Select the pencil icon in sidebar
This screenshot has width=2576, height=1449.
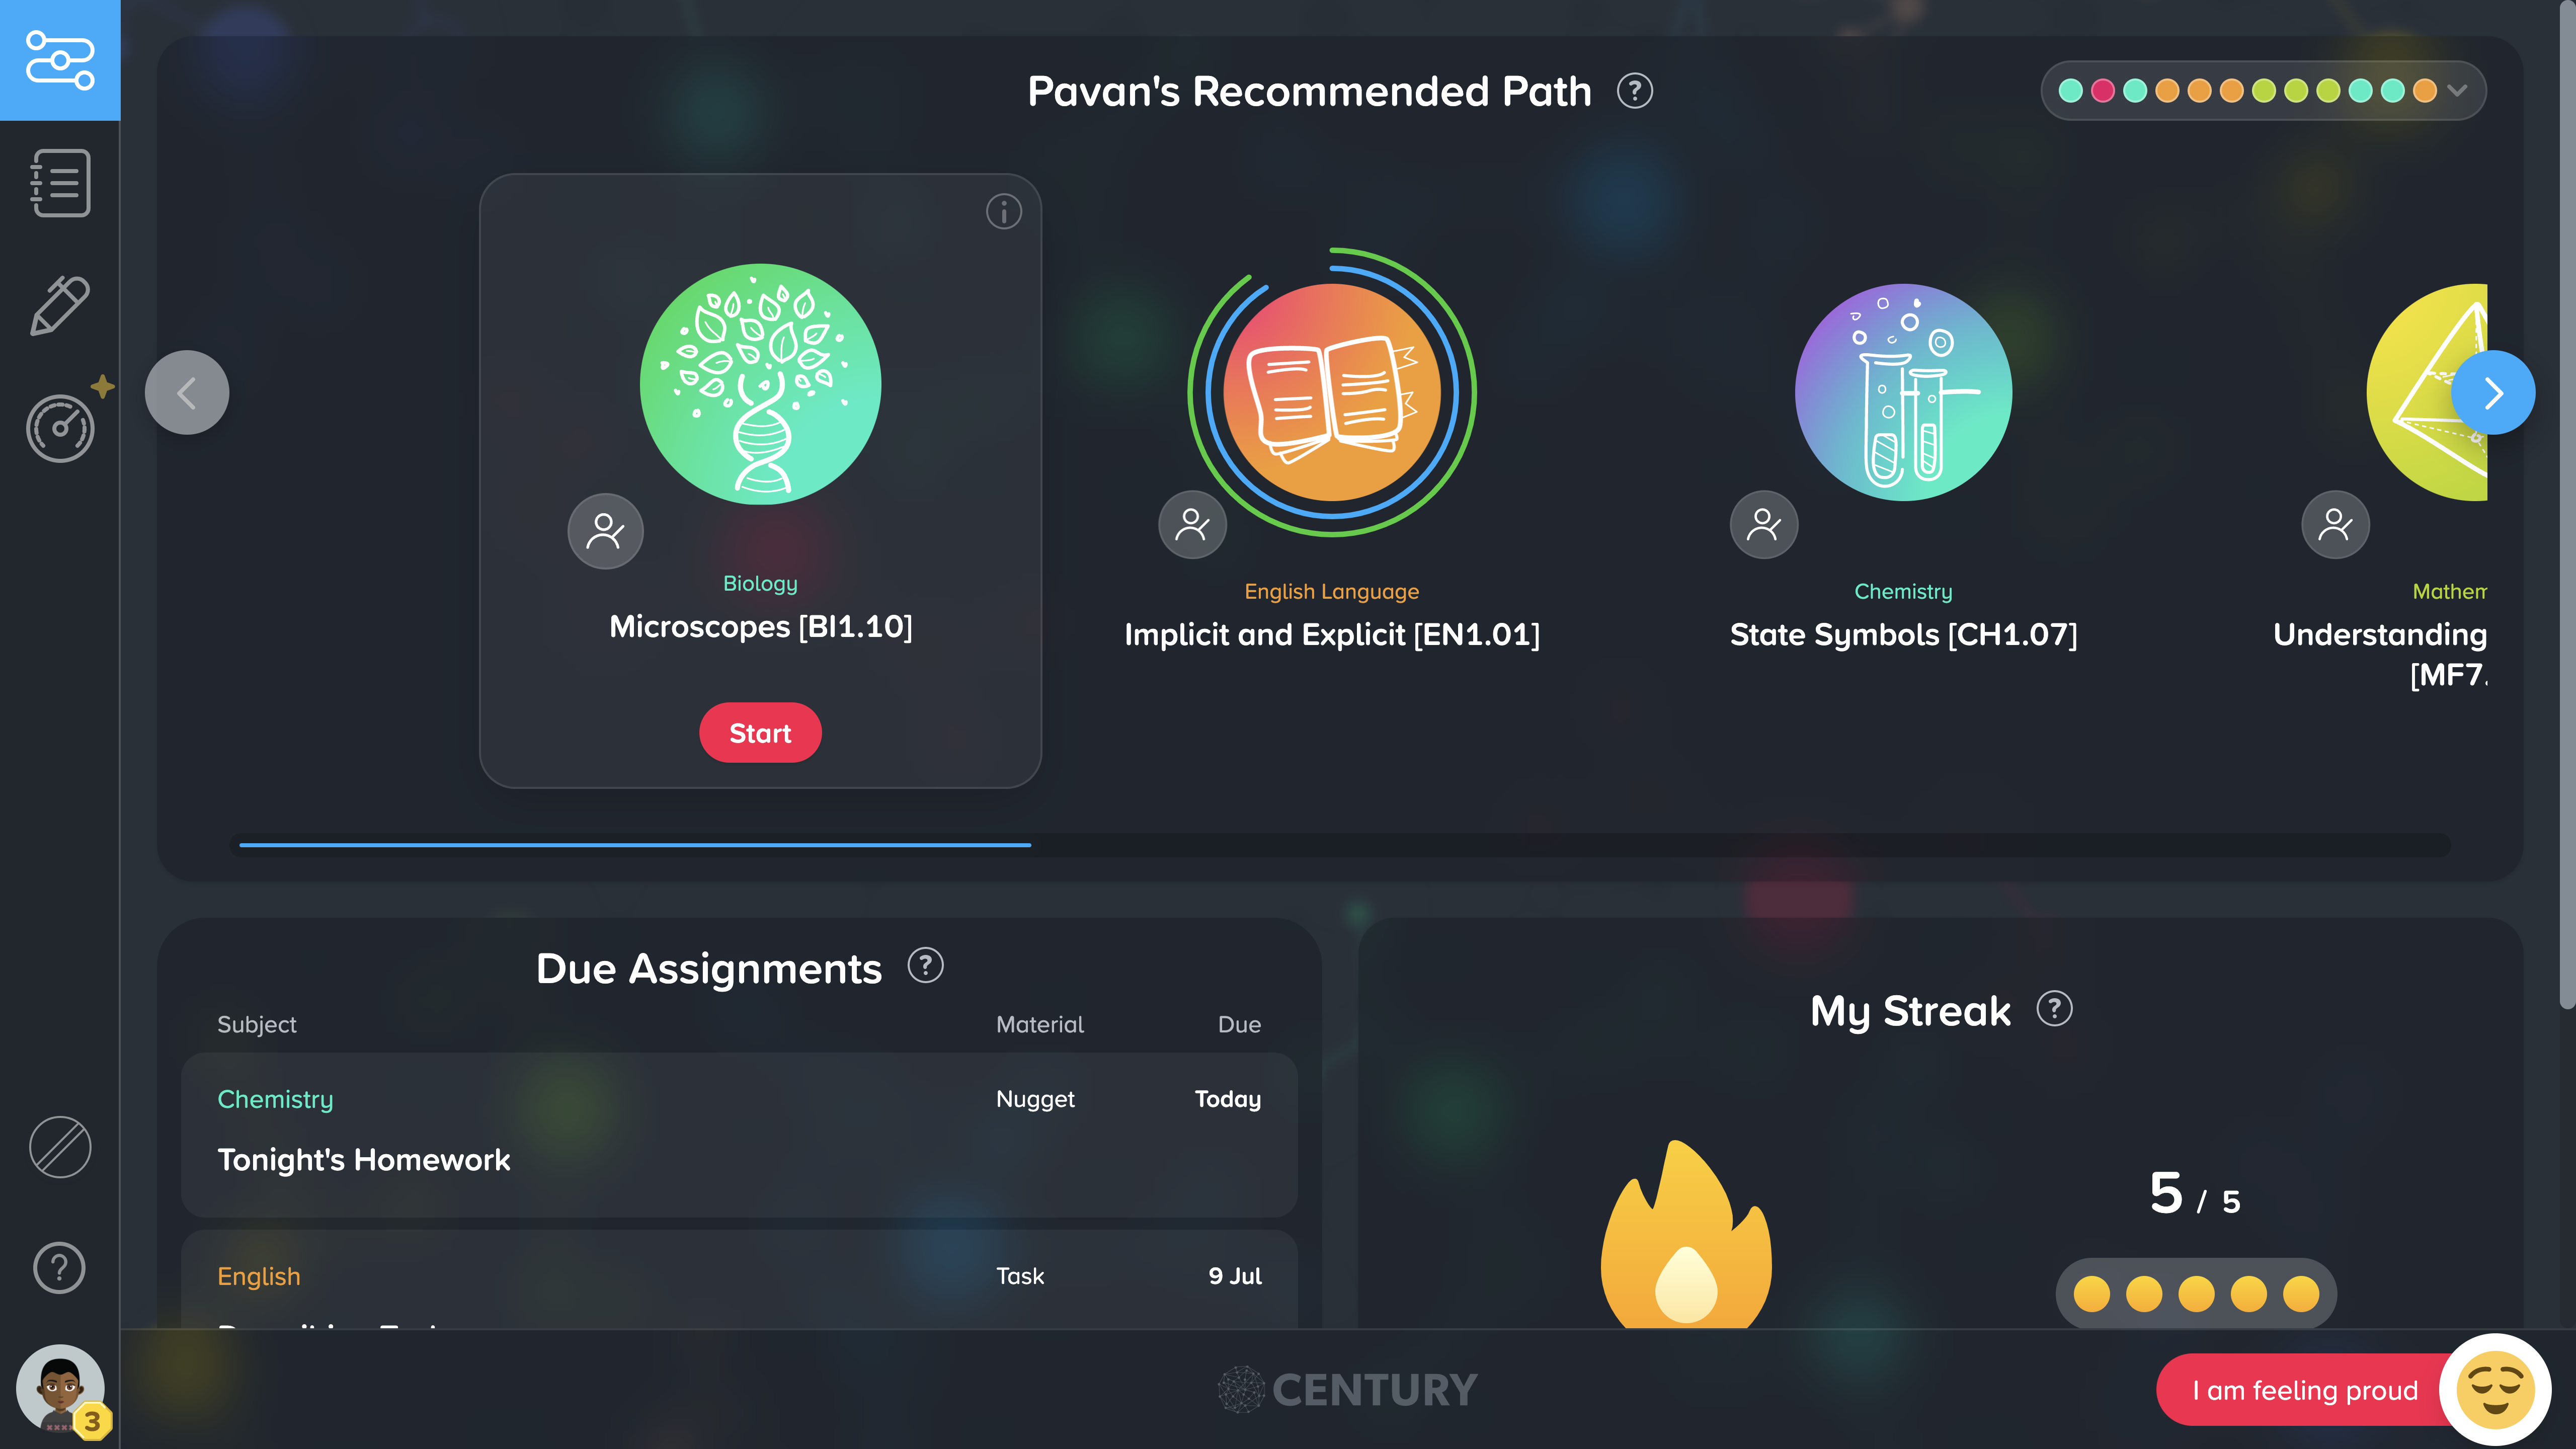point(60,305)
